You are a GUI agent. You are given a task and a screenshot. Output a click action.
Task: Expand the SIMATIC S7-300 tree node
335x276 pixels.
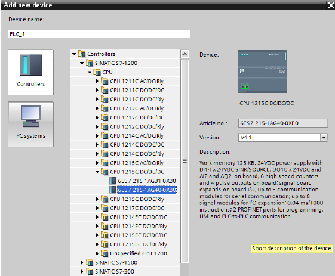(82, 271)
